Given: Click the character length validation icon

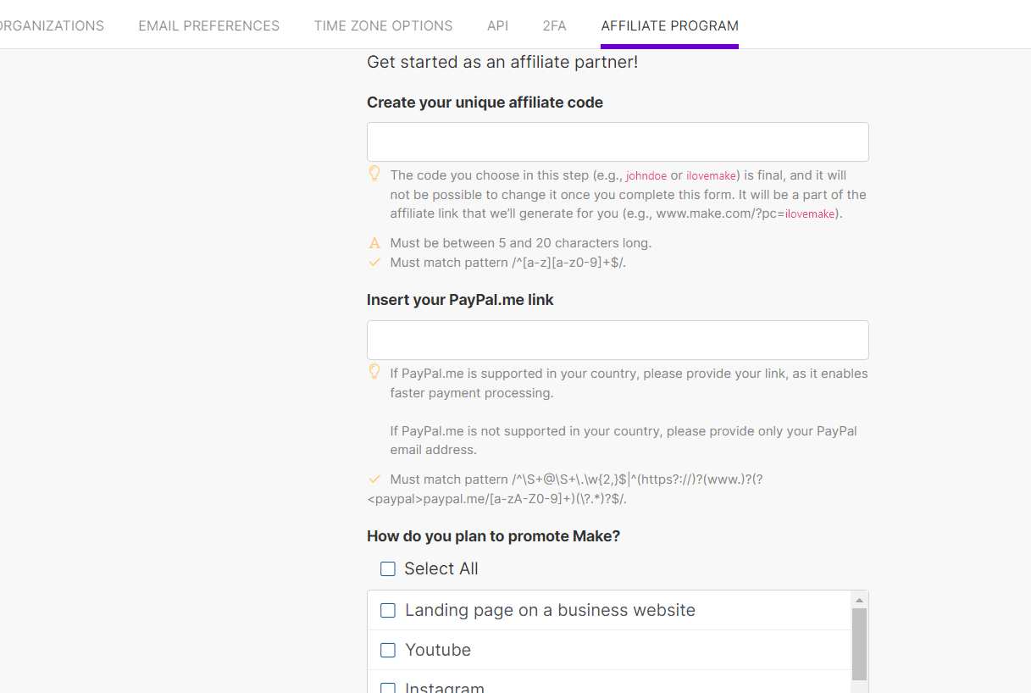Looking at the screenshot, I should (374, 243).
